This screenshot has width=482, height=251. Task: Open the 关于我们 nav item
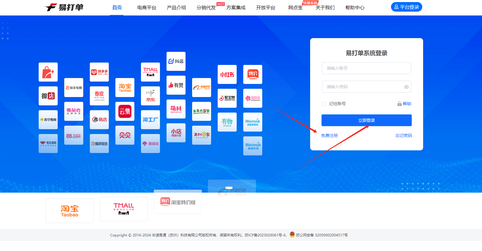[325, 7]
